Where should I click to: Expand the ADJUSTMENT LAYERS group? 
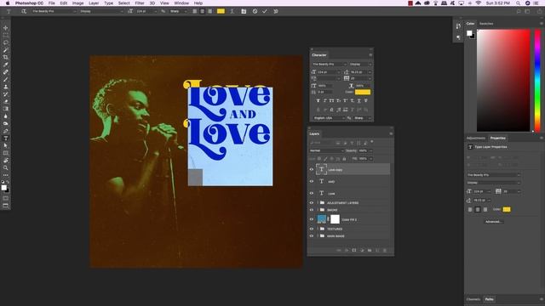pyautogui.click(x=318, y=202)
